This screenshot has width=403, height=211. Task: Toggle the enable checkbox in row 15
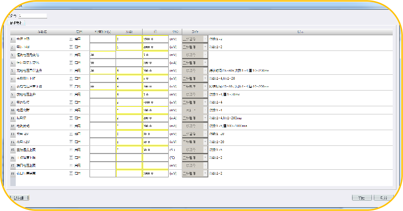(x=71, y=150)
